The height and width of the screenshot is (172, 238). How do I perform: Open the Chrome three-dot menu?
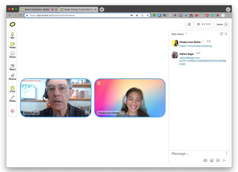click(228, 15)
